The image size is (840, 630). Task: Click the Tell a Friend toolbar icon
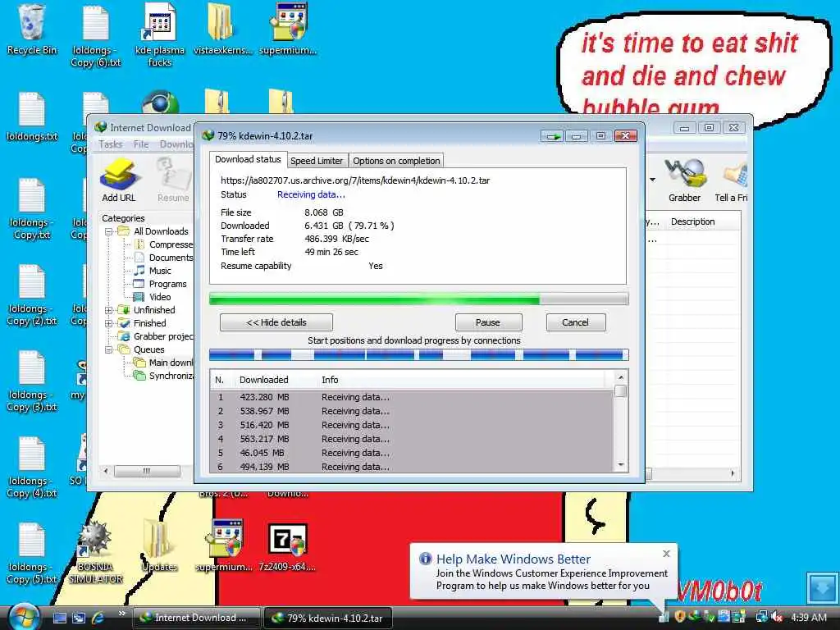[732, 180]
